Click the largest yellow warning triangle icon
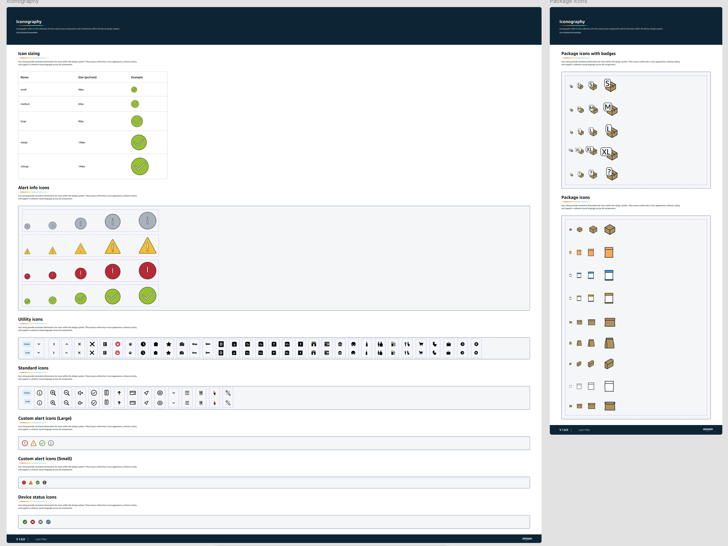The image size is (728, 546). (x=147, y=245)
